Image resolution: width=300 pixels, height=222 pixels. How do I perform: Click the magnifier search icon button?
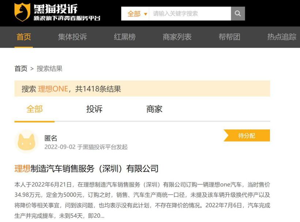point(238,14)
